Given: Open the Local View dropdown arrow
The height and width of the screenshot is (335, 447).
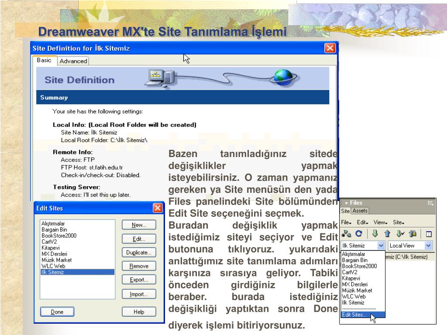Looking at the screenshot, I should [x=428, y=246].
